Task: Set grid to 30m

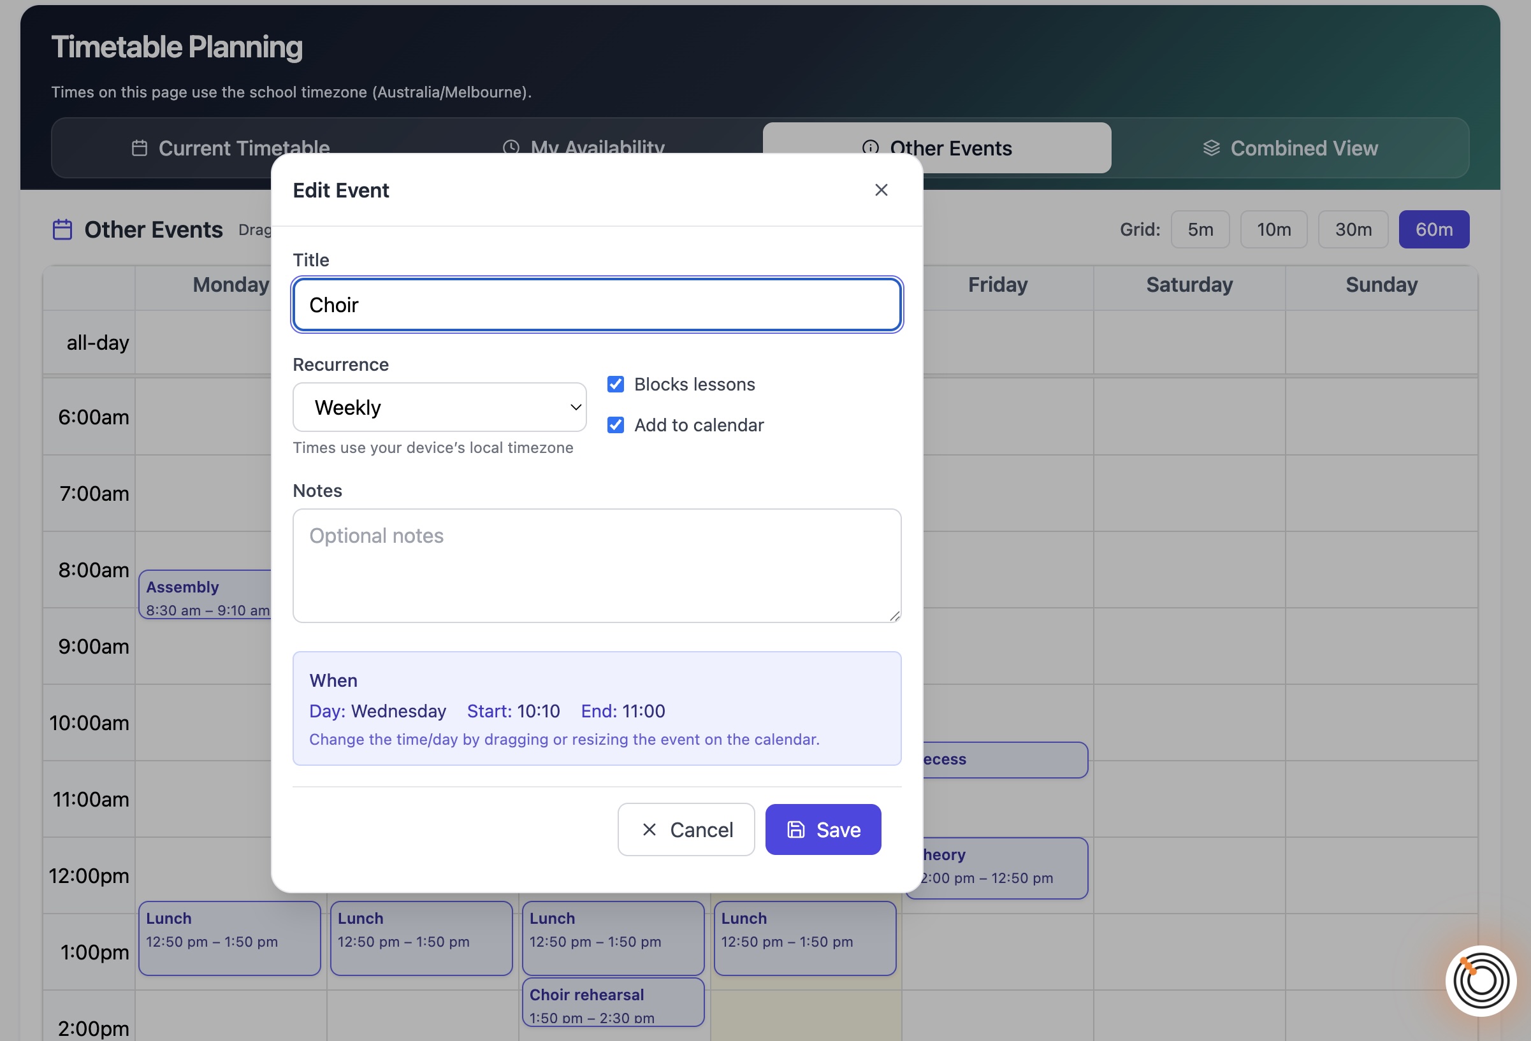Action: tap(1353, 229)
